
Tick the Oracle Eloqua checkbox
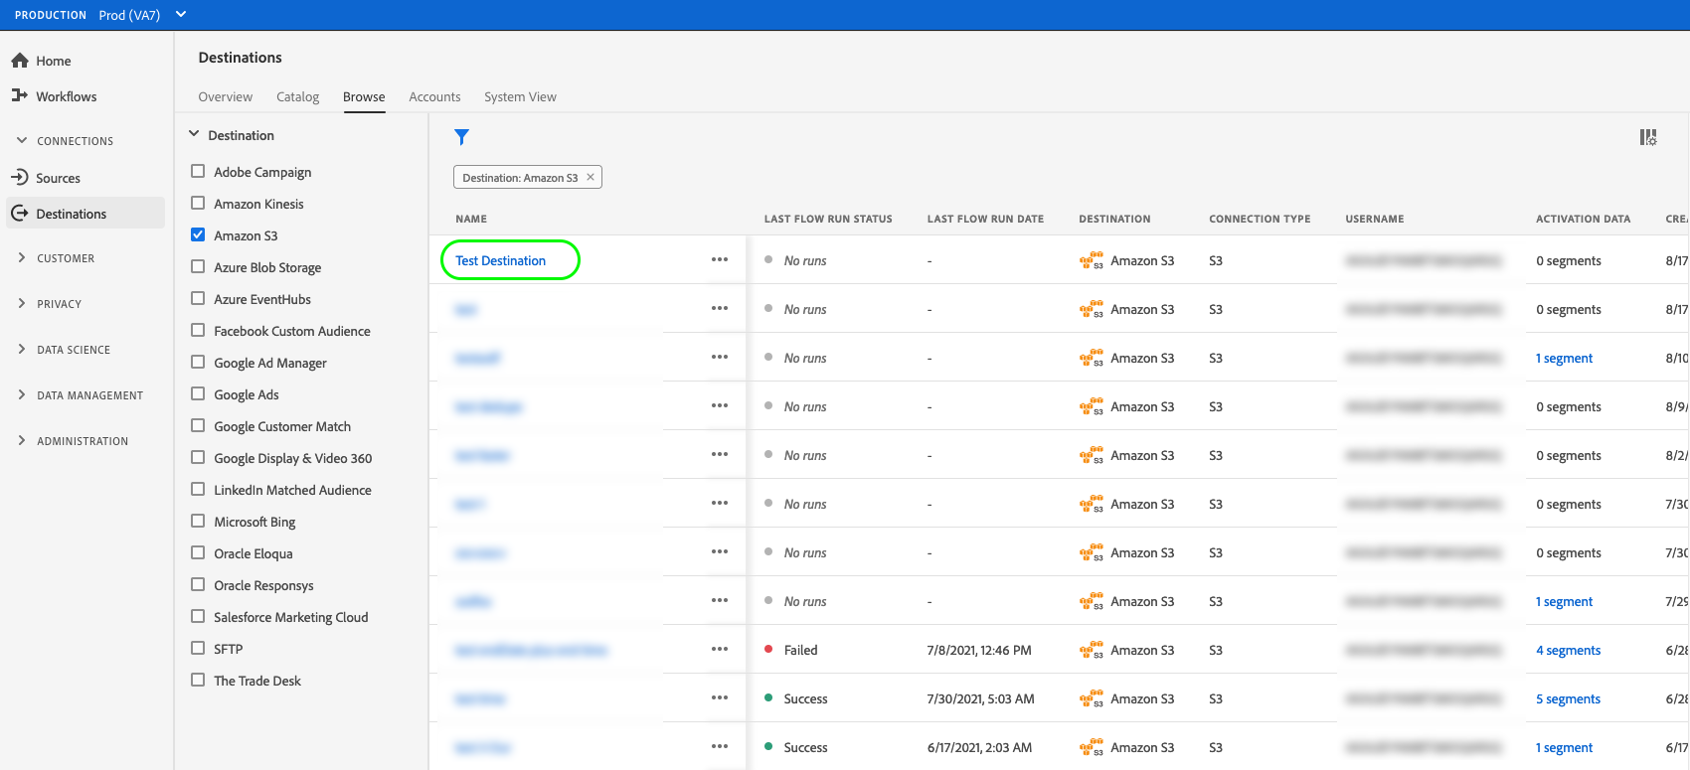[198, 552]
